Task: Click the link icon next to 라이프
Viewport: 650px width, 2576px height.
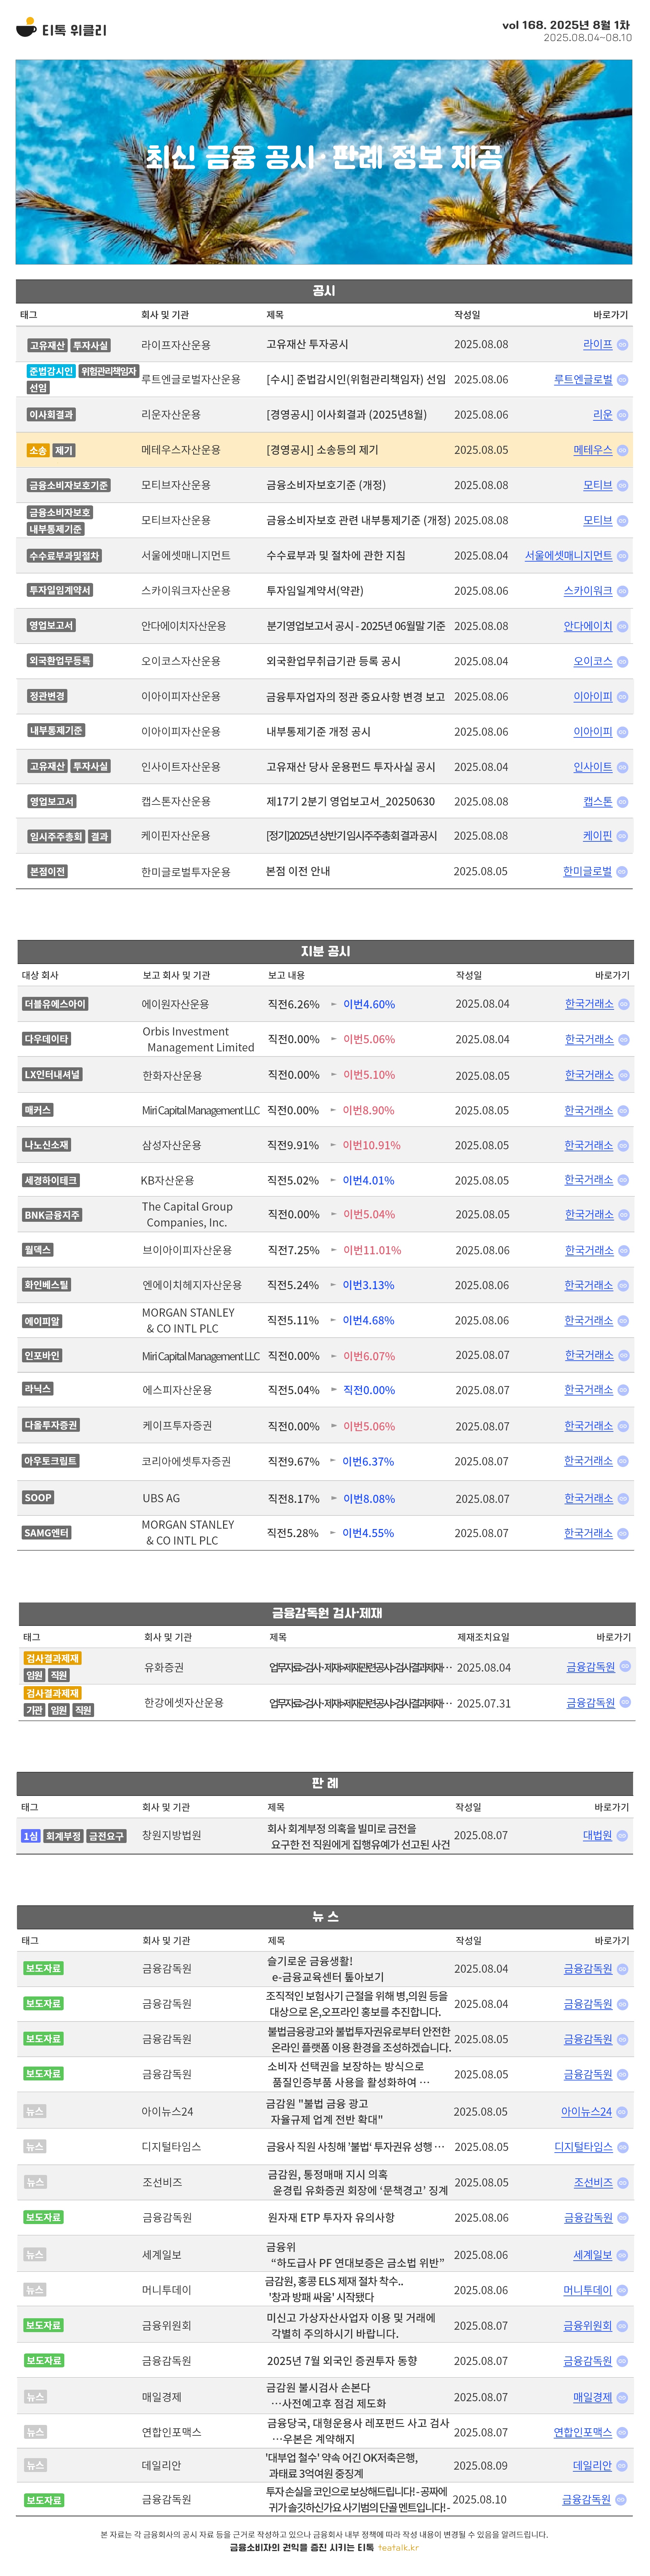Action: [622, 345]
